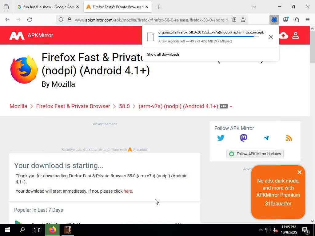Open the network tray icon
This screenshot has height=236, width=315.
[268, 230]
